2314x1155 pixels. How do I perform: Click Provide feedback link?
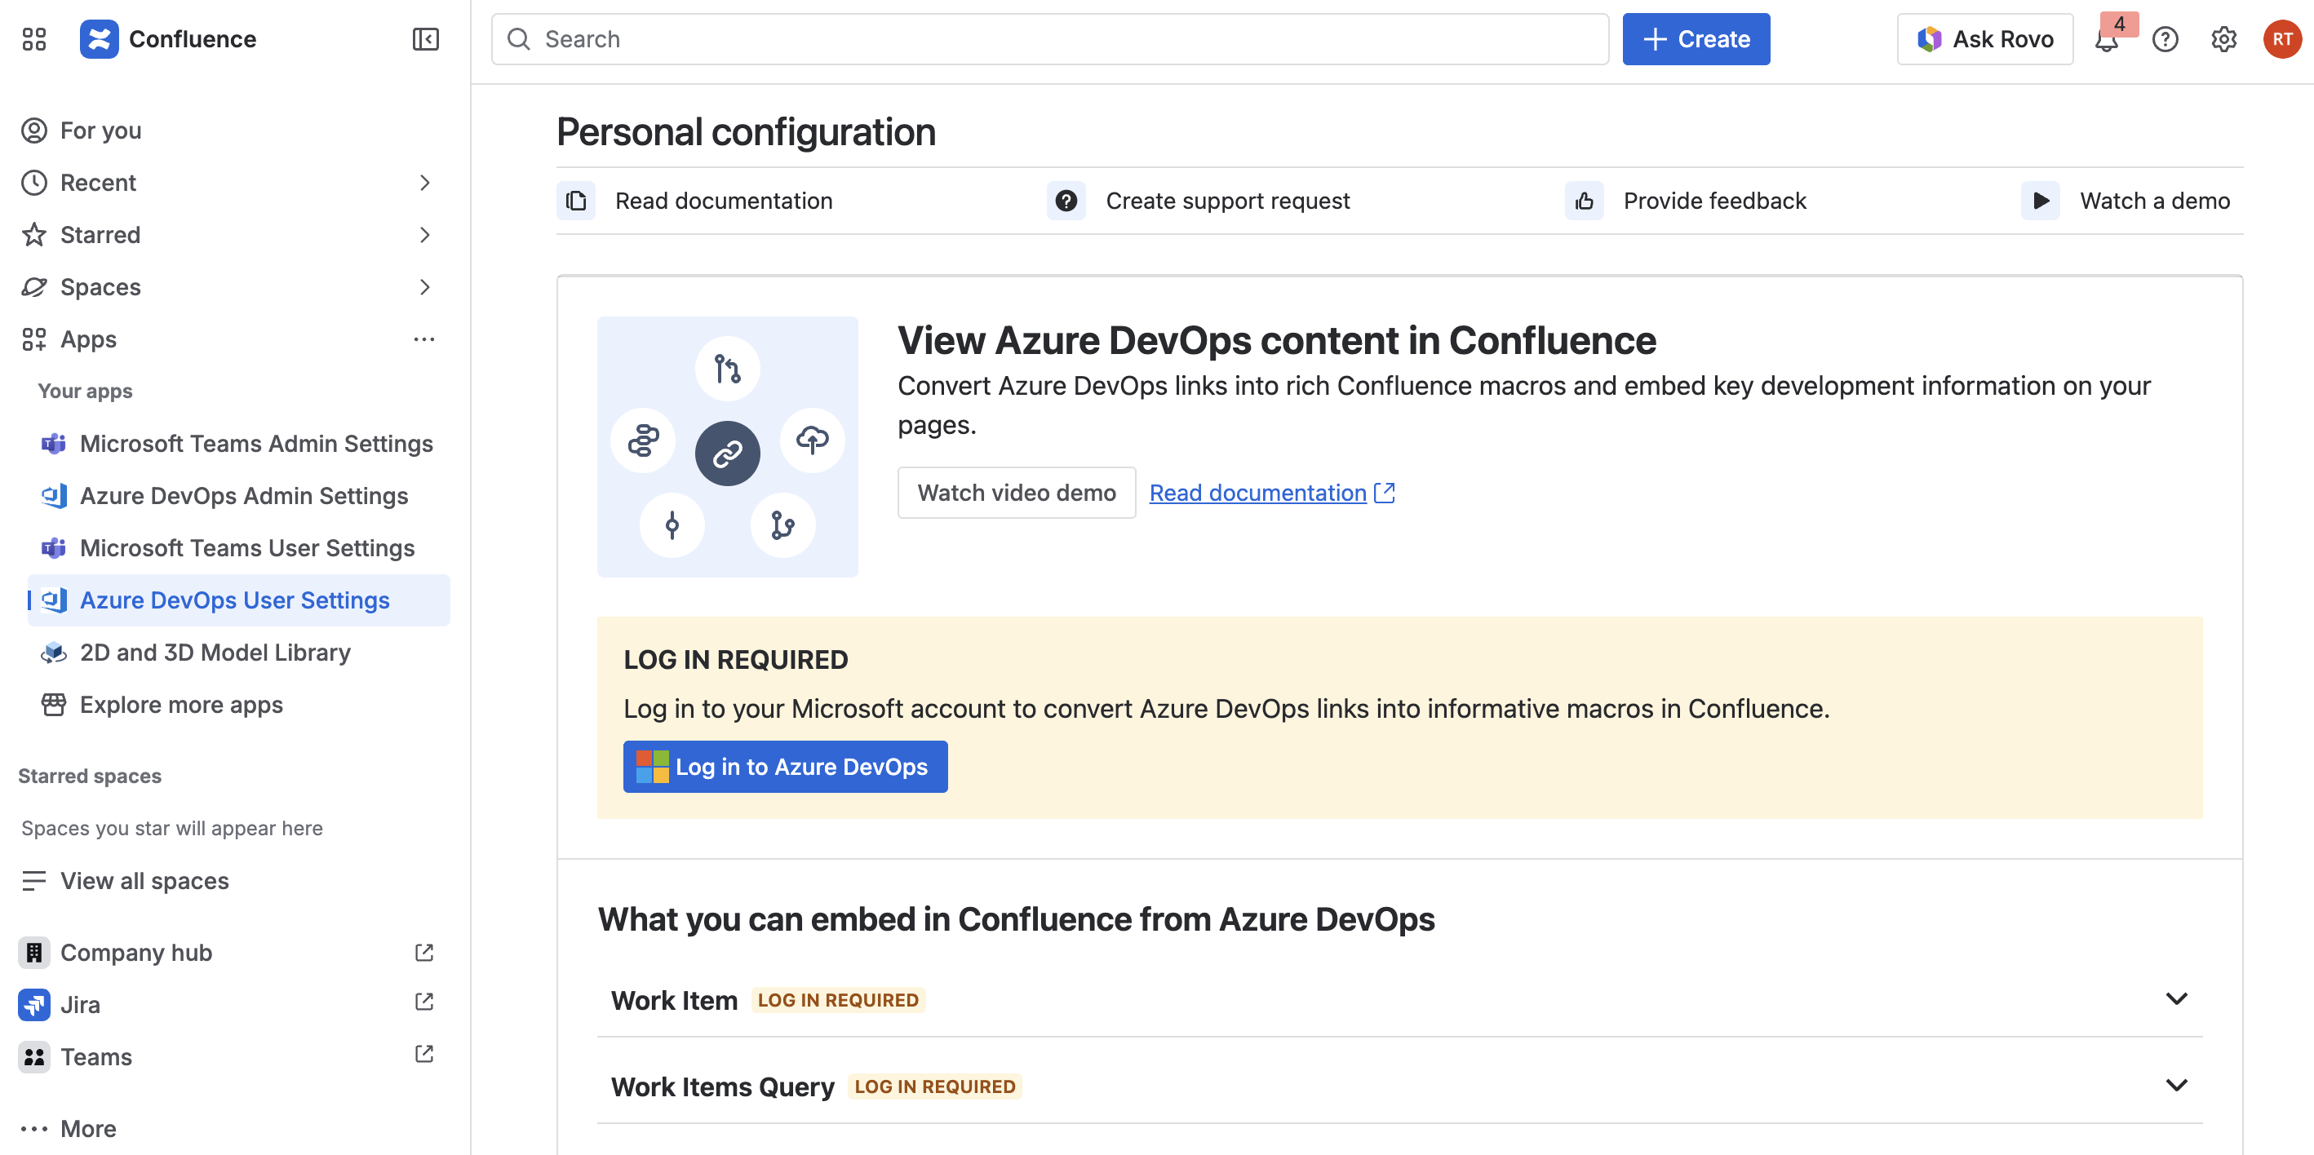pos(1715,201)
